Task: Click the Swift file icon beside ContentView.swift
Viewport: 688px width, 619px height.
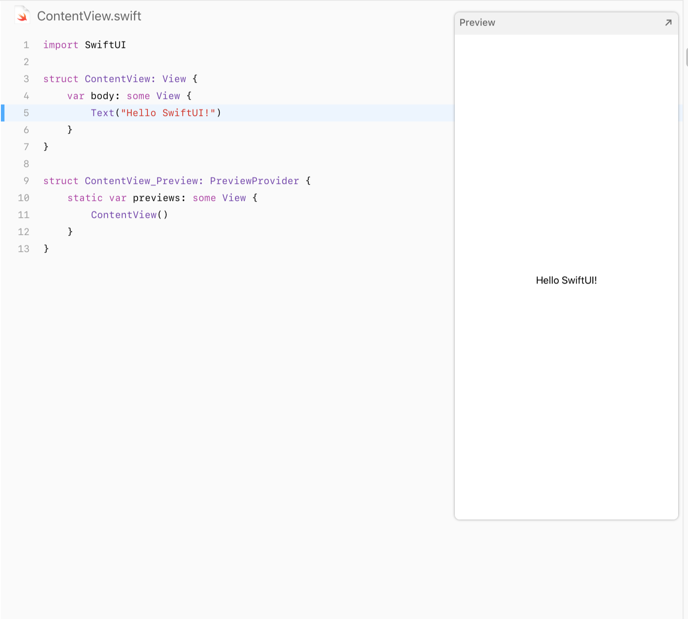Action: click(22, 15)
